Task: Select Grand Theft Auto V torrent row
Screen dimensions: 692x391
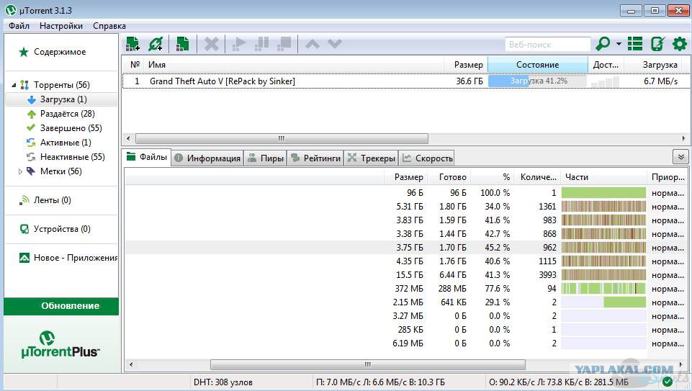Action: pos(406,81)
